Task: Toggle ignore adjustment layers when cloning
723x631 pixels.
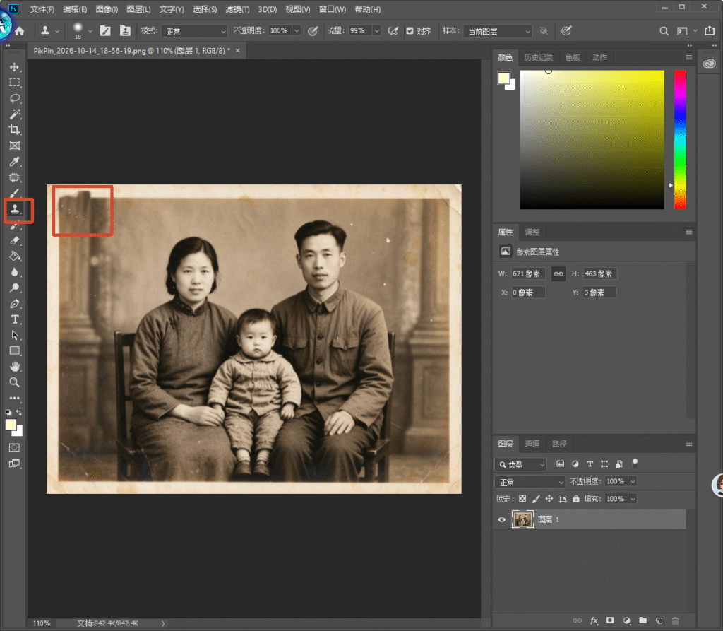Action: [544, 31]
